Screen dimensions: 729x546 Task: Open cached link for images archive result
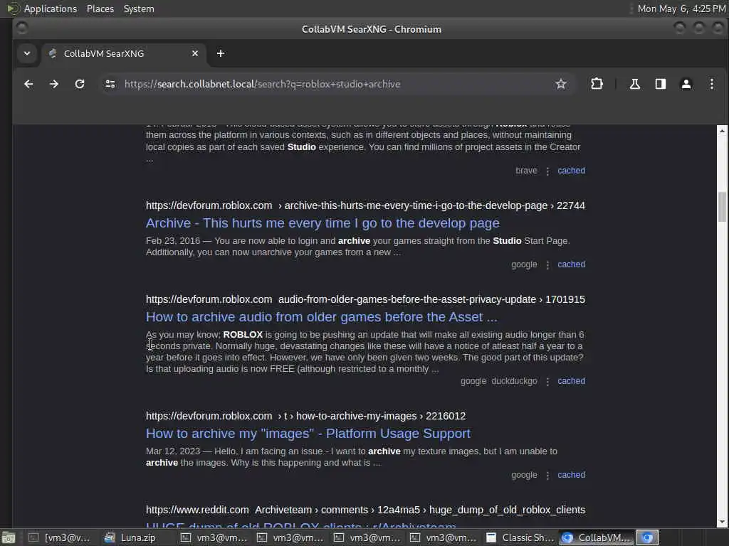click(x=572, y=474)
